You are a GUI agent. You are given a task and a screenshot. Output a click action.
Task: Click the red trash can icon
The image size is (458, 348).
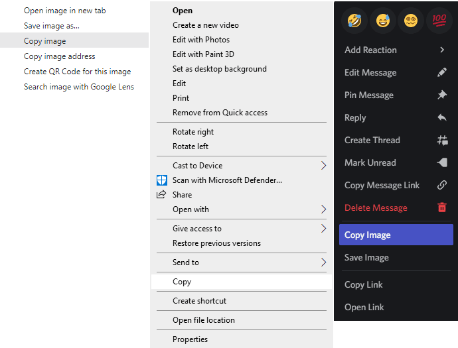click(x=442, y=207)
